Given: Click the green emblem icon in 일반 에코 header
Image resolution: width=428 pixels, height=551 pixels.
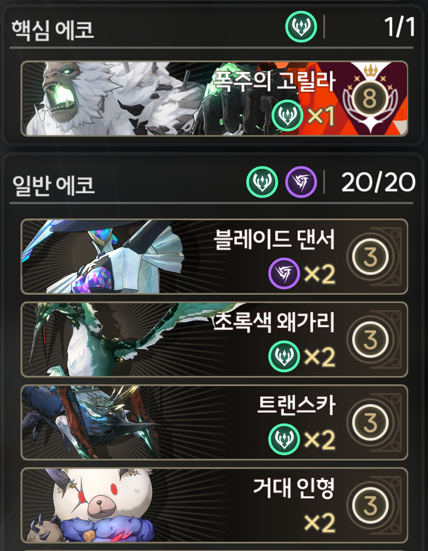Looking at the screenshot, I should click(262, 182).
